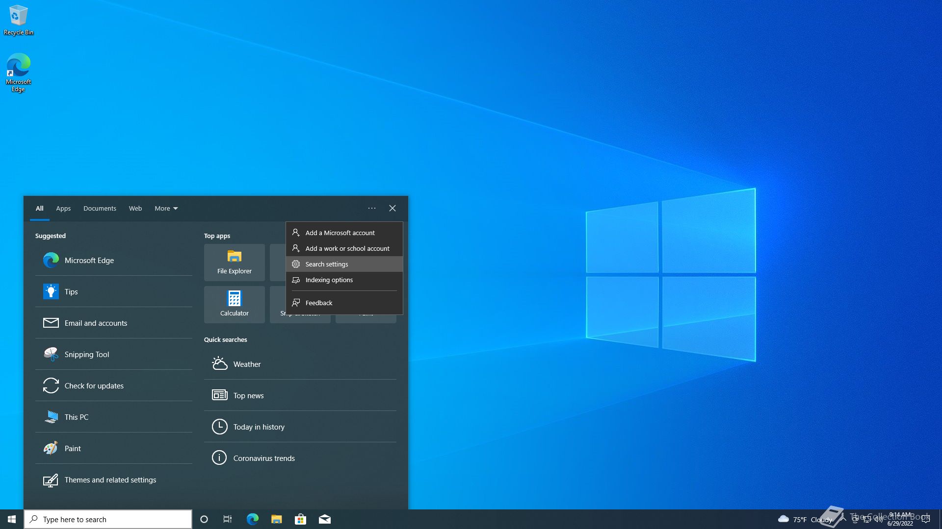942x529 pixels.
Task: Select Feedback menu entry
Action: click(x=344, y=303)
